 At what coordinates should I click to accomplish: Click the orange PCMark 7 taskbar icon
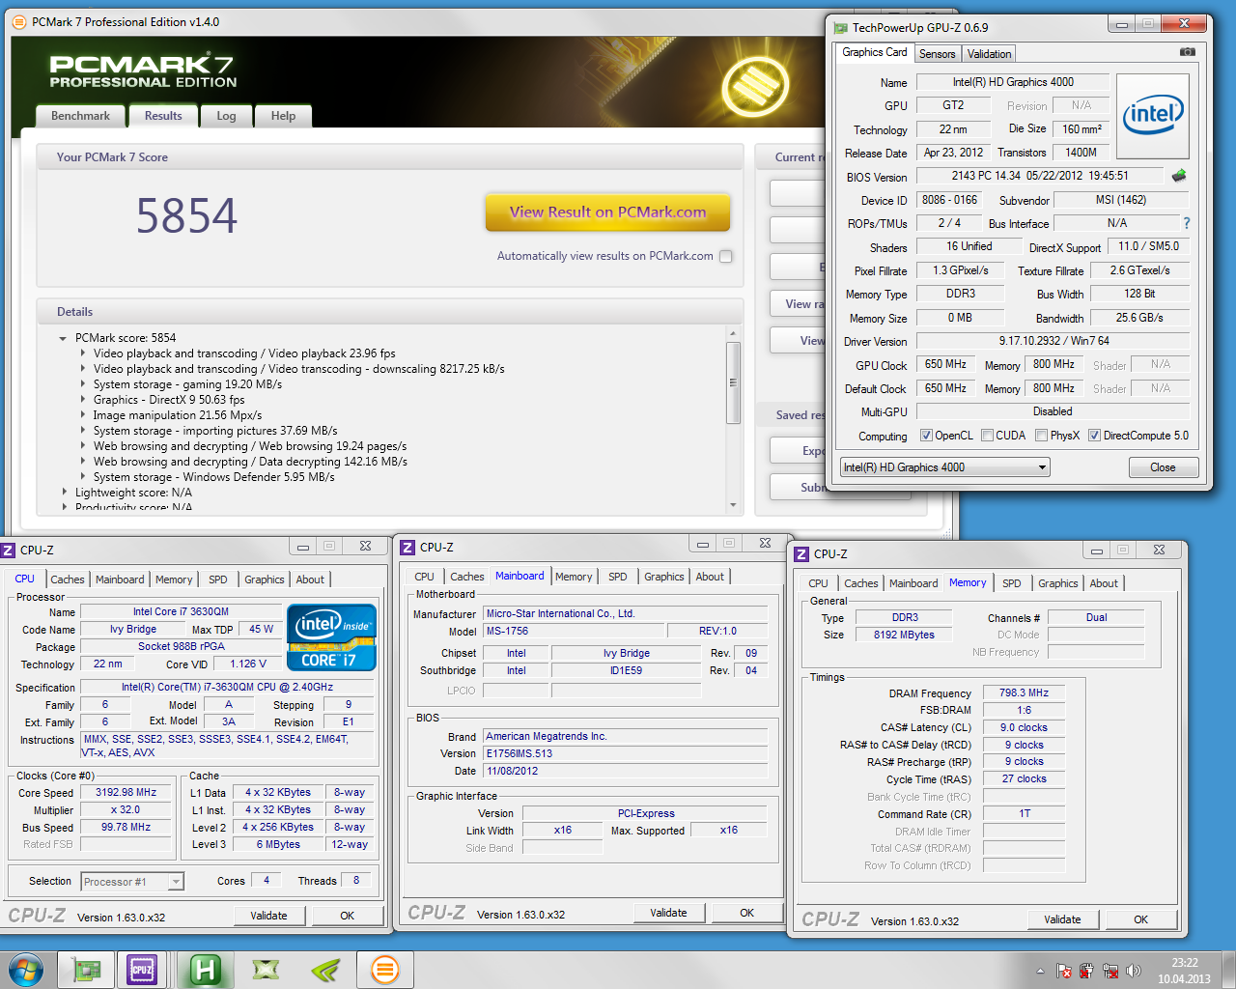pyautogui.click(x=384, y=970)
